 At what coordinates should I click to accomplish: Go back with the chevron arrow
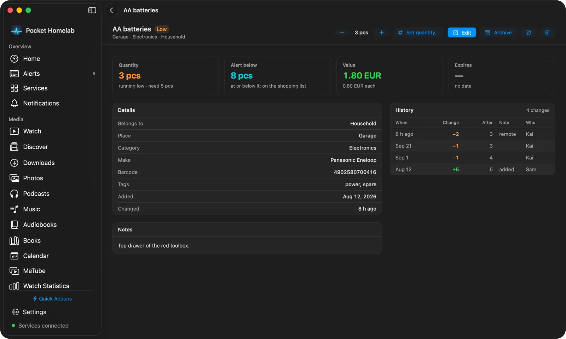[x=111, y=10]
